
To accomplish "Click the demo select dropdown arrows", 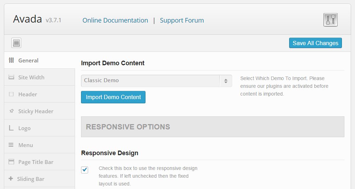I will (x=226, y=81).
